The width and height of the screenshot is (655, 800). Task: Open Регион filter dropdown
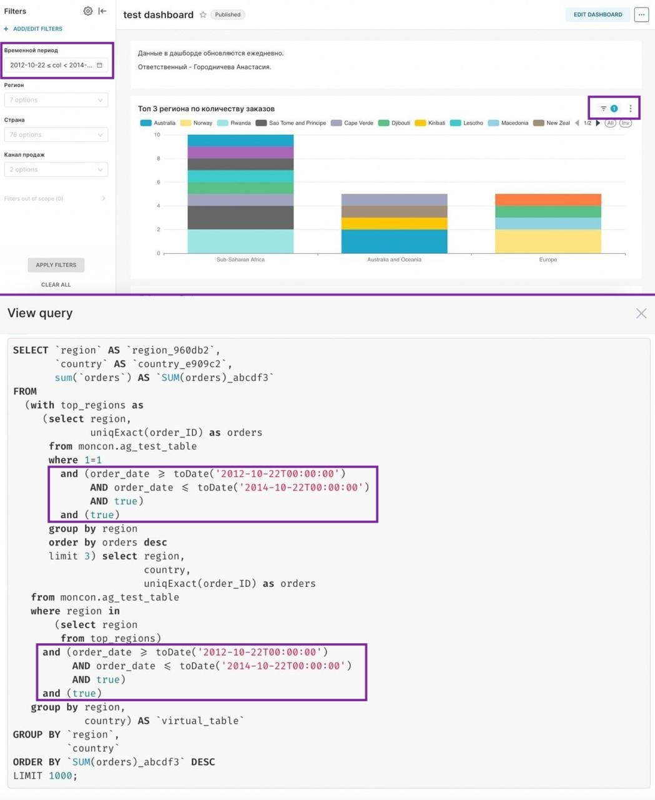click(x=56, y=100)
